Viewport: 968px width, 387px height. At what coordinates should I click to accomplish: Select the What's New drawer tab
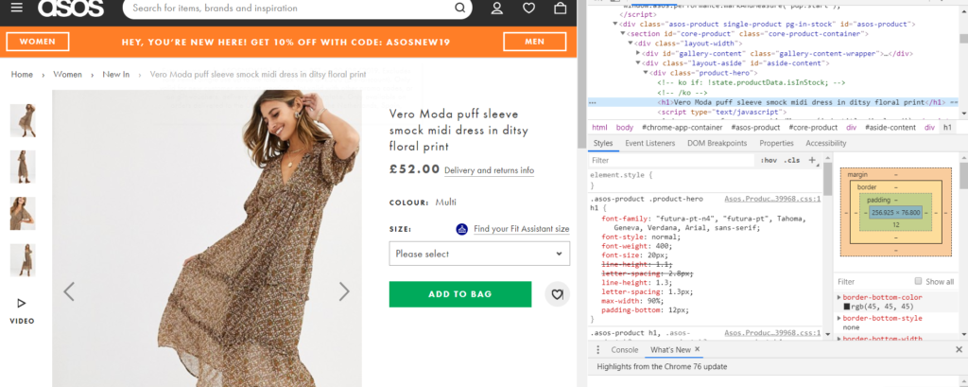coord(670,350)
